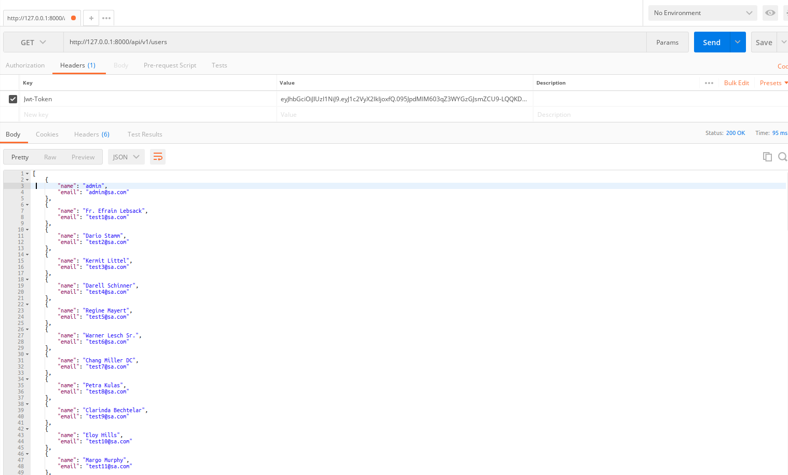Click the new header Description field

(x=660, y=115)
